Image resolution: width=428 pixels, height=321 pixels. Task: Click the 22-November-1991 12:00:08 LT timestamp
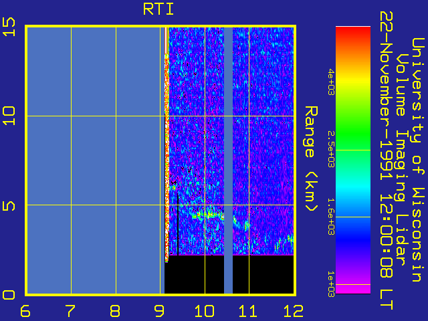click(387, 160)
